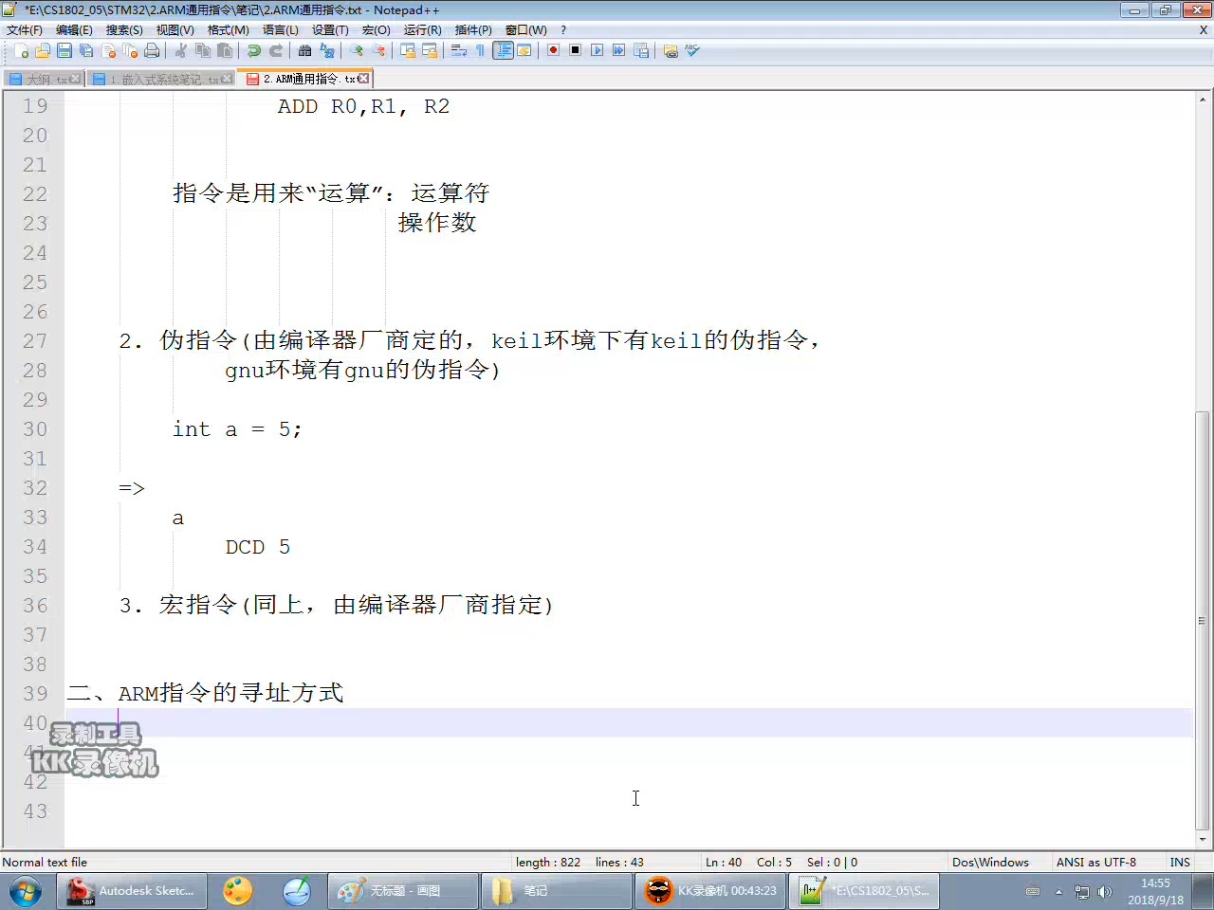Screen dimensions: 1214x910
Task: Run macro multiple times icon
Action: [619, 50]
